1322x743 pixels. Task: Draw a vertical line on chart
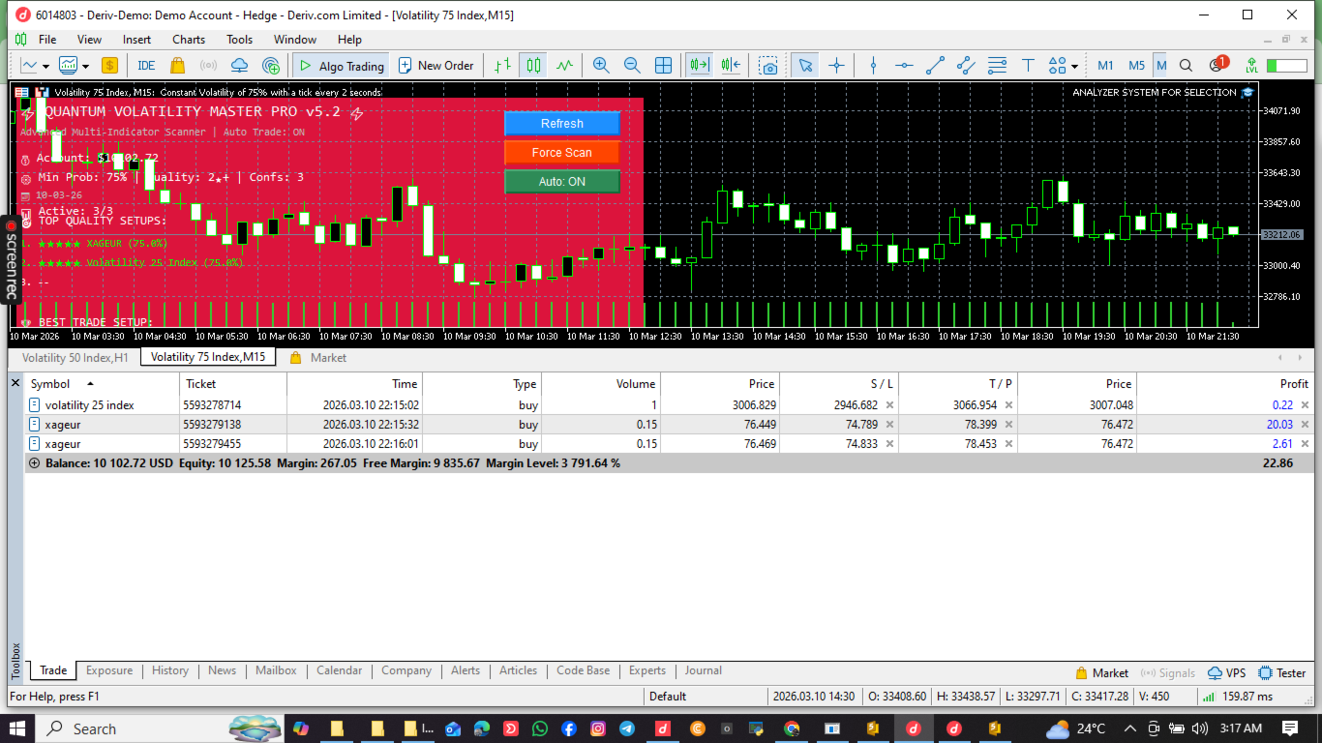click(873, 66)
